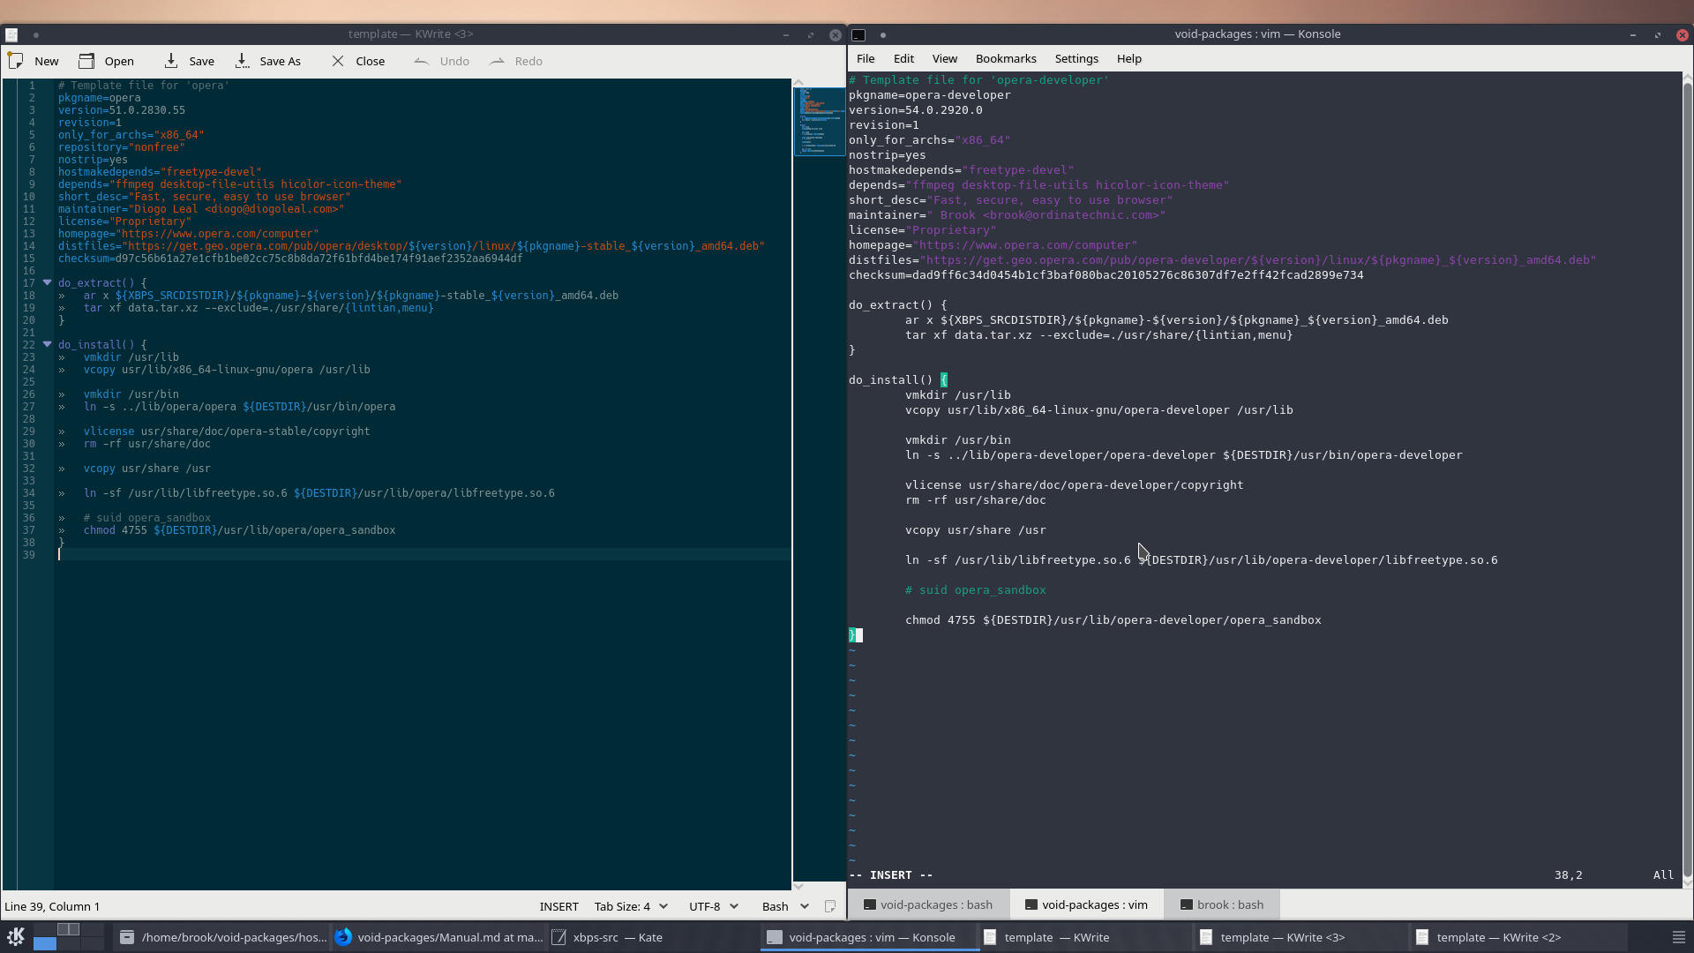The height and width of the screenshot is (953, 1694).
Task: Click the -- INSERT -- status in vim
Action: 891,875
